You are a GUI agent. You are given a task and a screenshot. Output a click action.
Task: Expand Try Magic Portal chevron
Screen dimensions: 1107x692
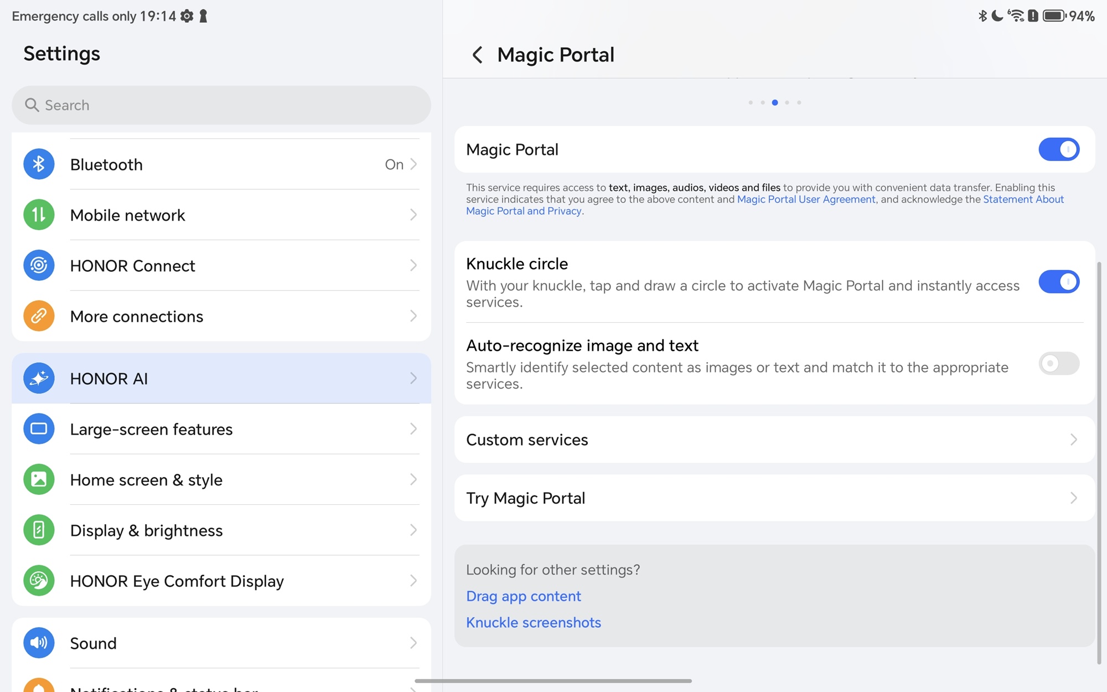click(1073, 498)
